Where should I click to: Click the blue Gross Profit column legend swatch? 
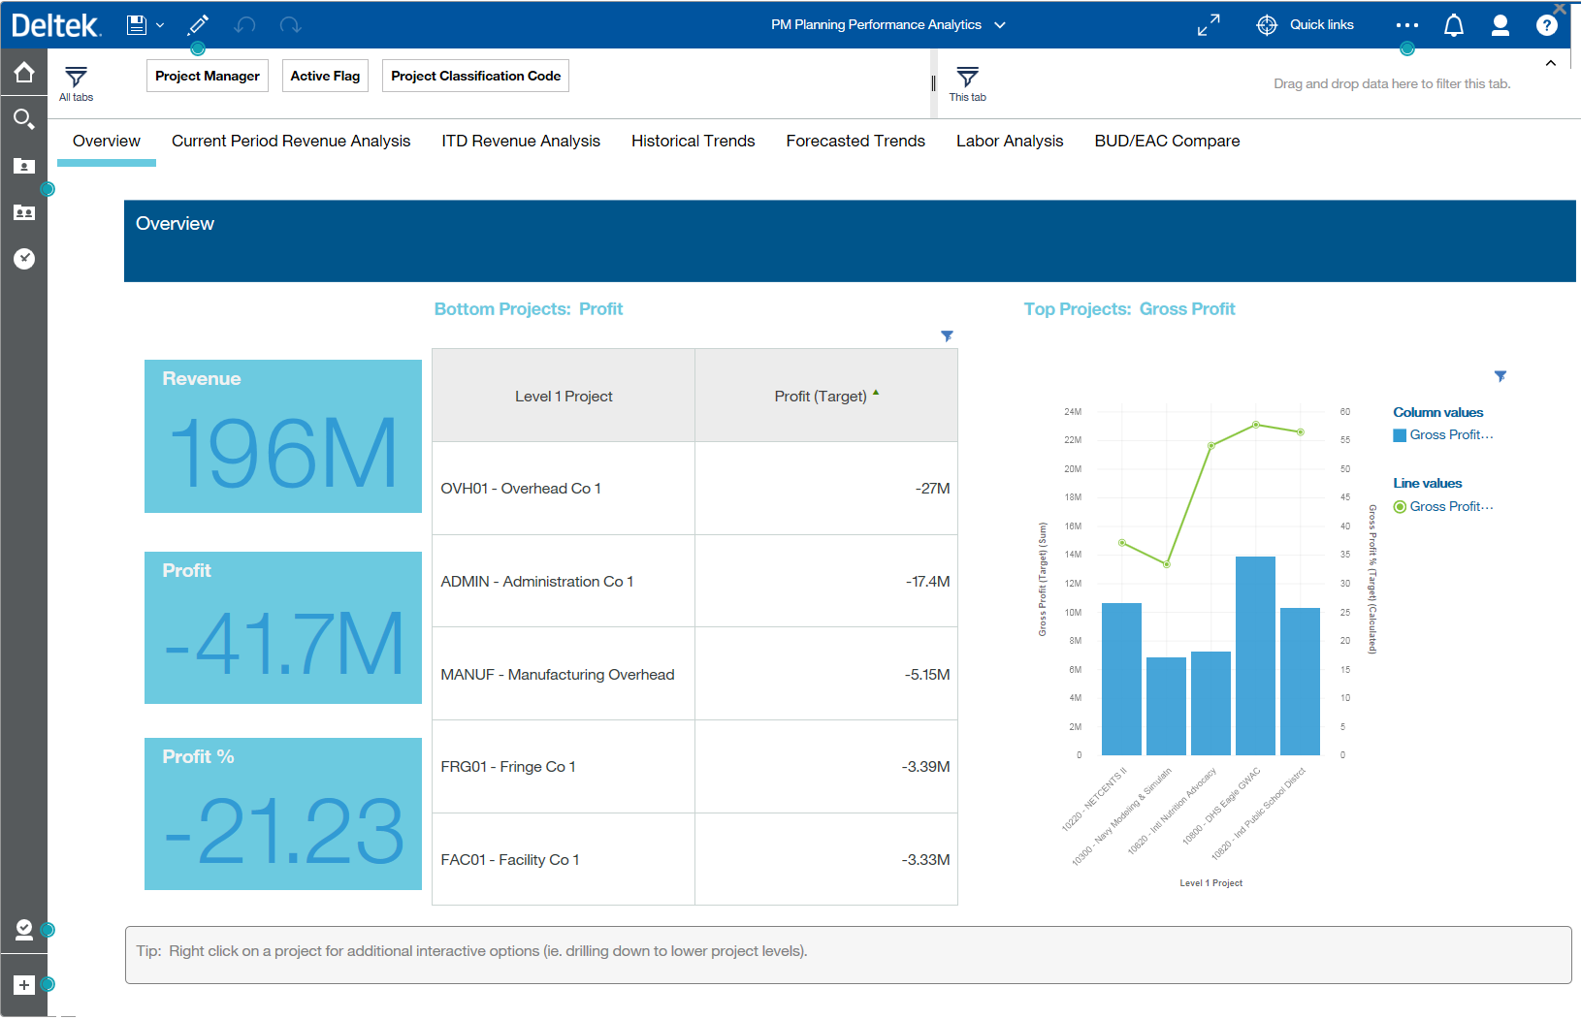[1400, 435]
